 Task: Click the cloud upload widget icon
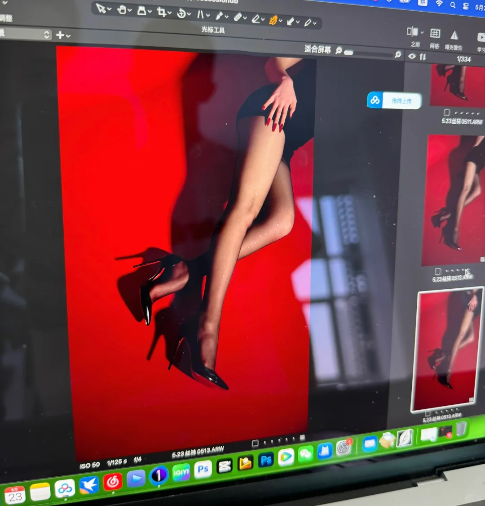coord(375,100)
